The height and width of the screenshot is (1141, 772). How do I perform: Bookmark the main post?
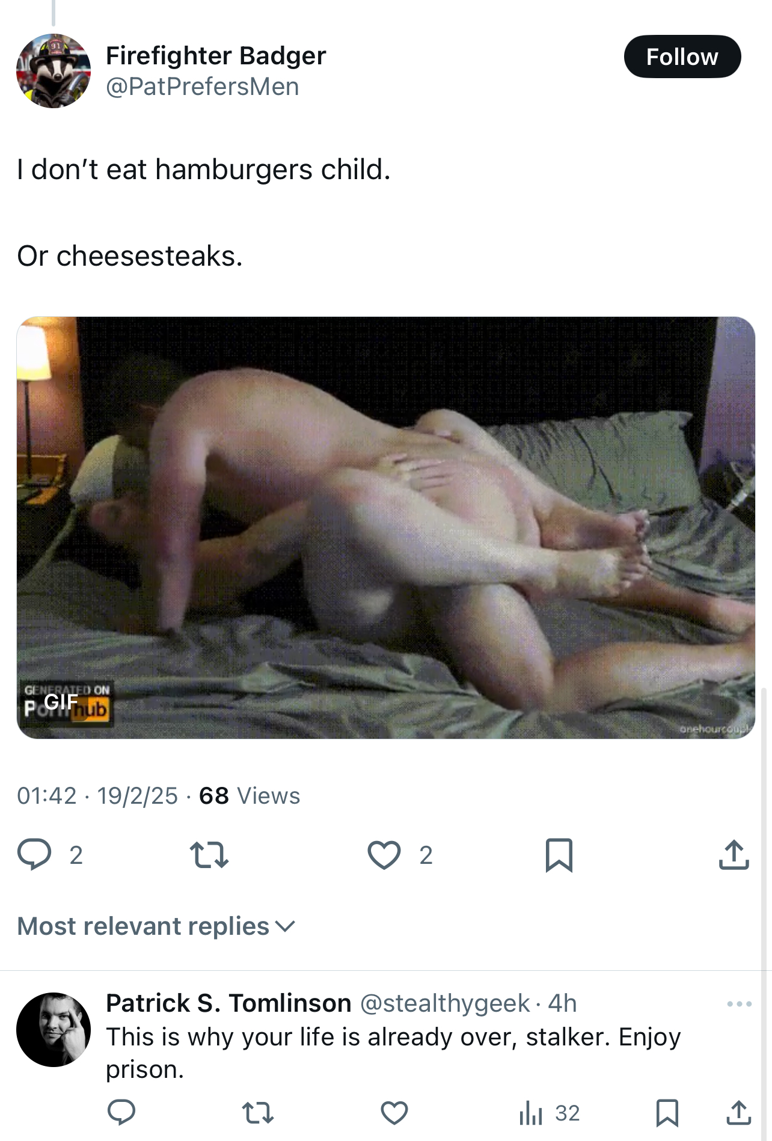(x=559, y=855)
